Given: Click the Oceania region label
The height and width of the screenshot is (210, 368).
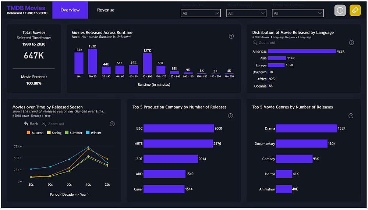Looking at the screenshot, I should (260, 86).
